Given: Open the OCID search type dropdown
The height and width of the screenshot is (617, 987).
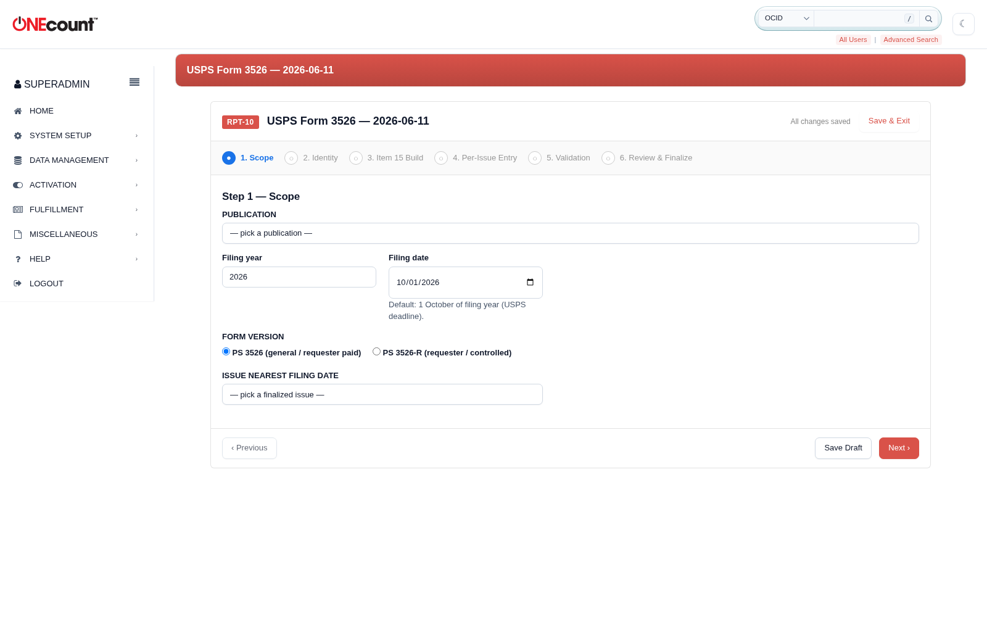Looking at the screenshot, I should [x=786, y=19].
